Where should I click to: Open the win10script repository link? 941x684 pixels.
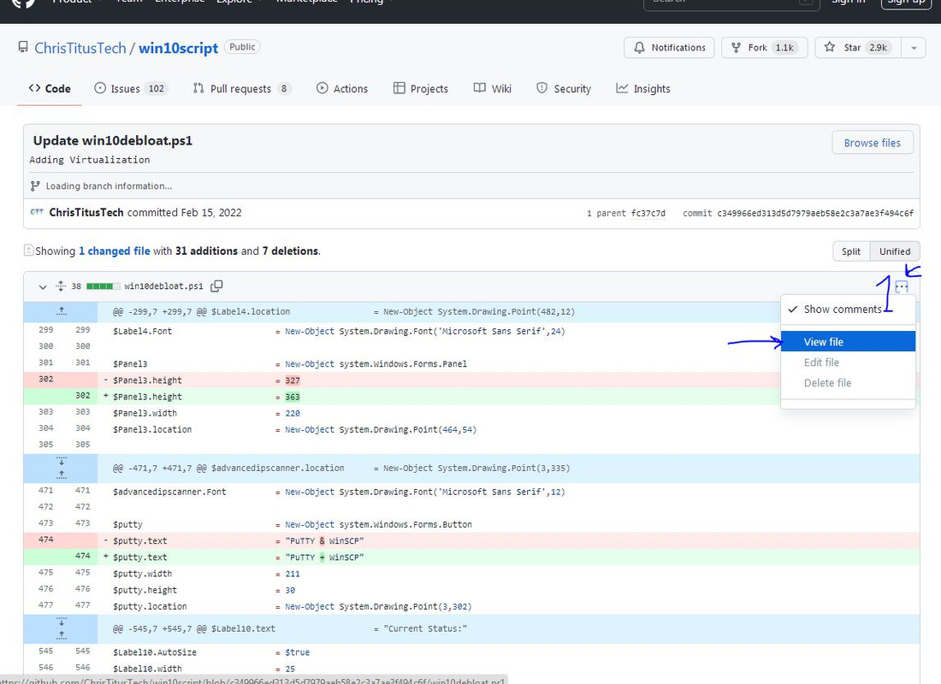point(178,48)
